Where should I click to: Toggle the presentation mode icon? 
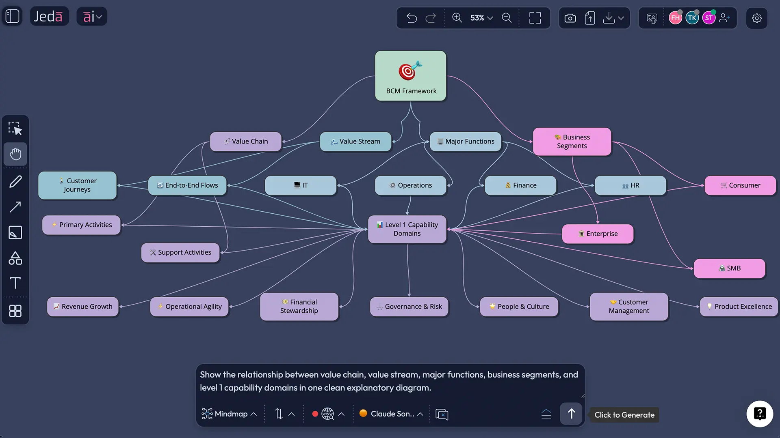[x=652, y=18]
